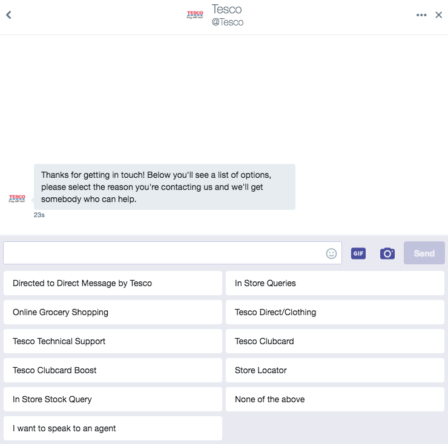
Task: Tap the Tesco Clubcard Boost reply
Action: pyautogui.click(x=113, y=370)
